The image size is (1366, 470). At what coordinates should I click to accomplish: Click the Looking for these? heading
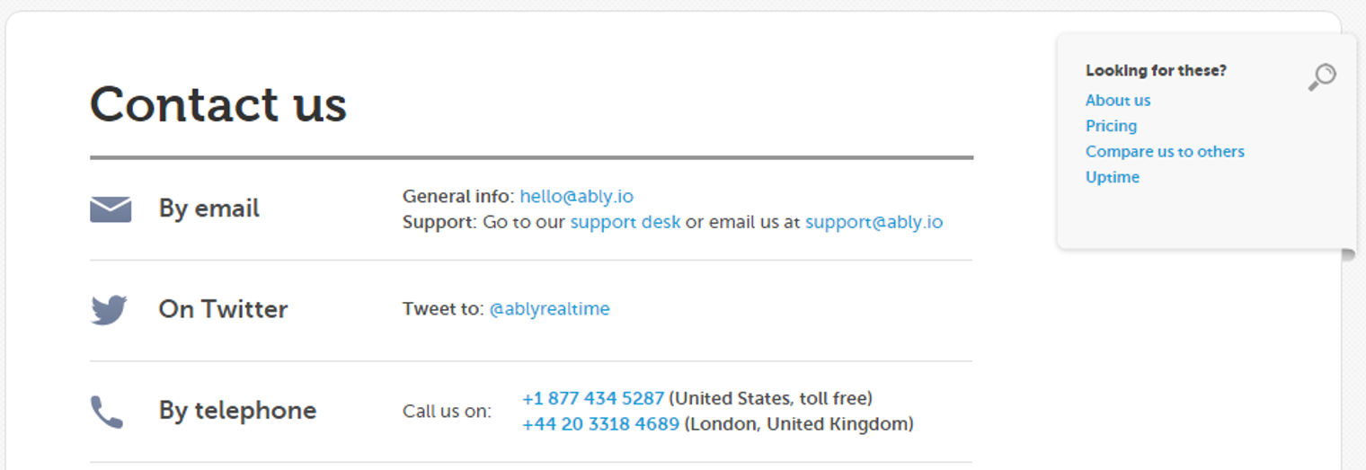[x=1156, y=70]
